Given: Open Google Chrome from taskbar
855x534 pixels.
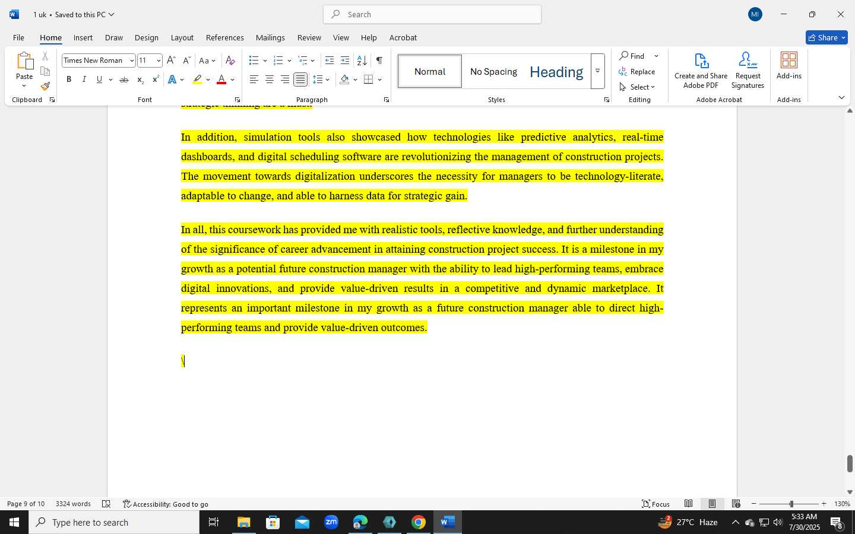Looking at the screenshot, I should point(419,522).
